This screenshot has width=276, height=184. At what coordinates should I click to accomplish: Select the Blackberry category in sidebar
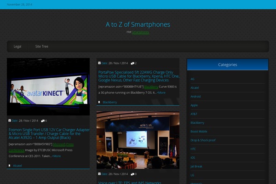[x=197, y=123]
